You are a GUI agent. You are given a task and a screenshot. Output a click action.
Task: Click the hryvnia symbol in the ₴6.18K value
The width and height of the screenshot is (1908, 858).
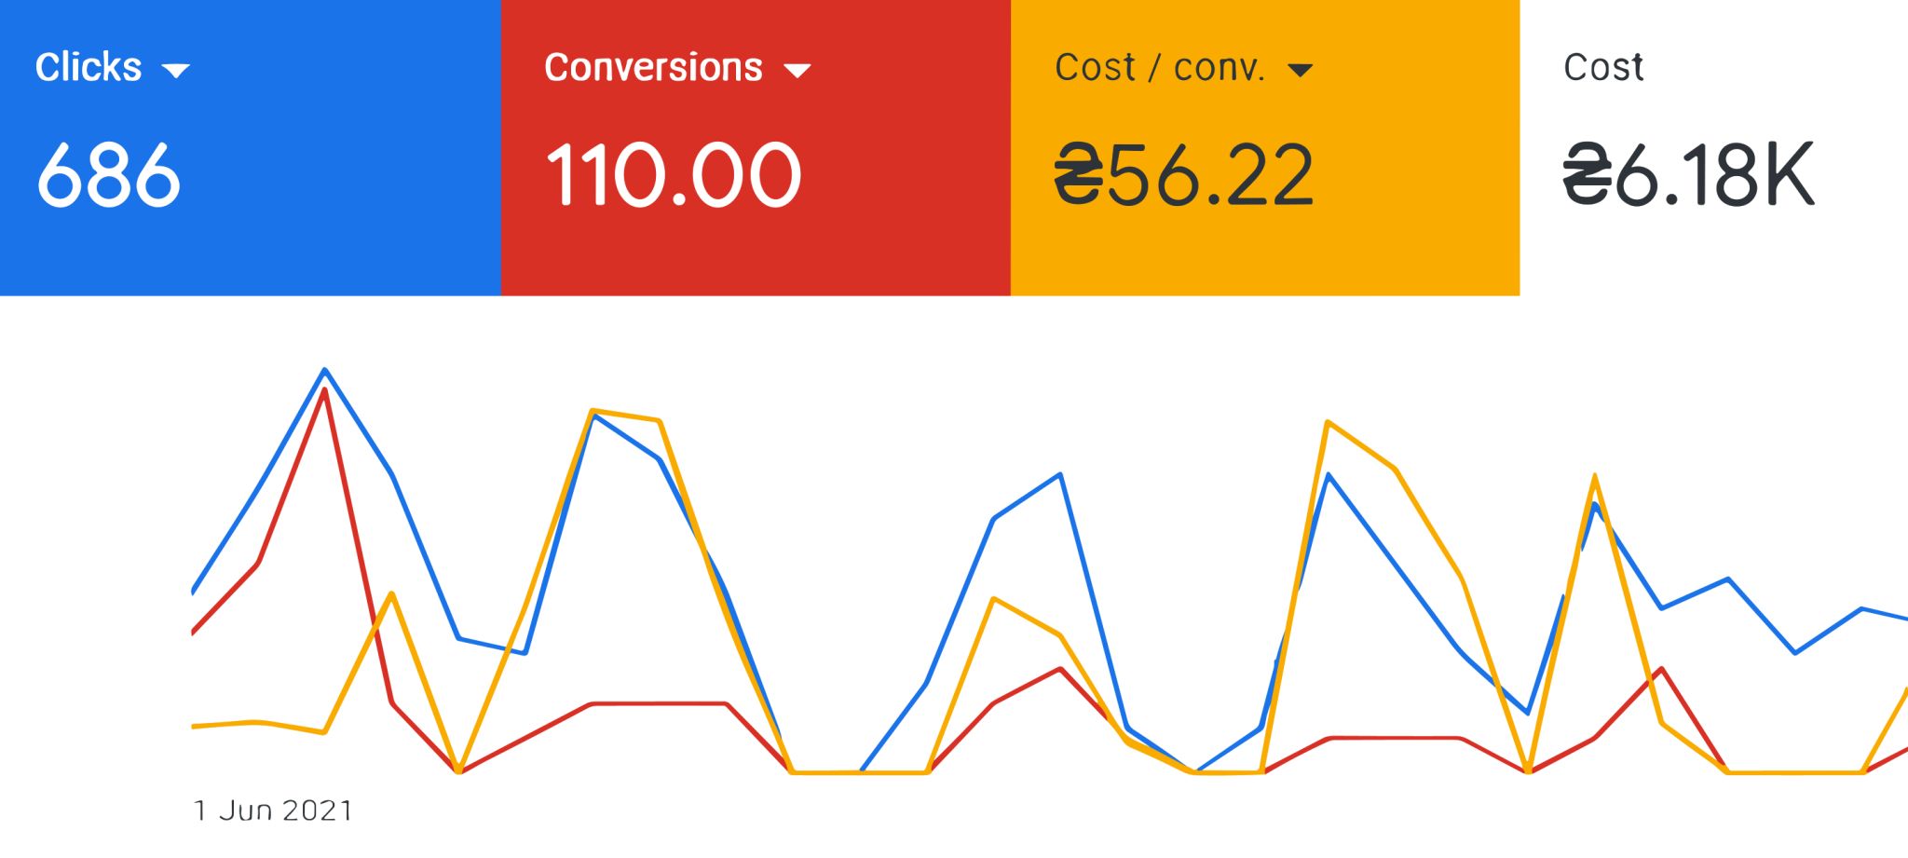point(1587,175)
